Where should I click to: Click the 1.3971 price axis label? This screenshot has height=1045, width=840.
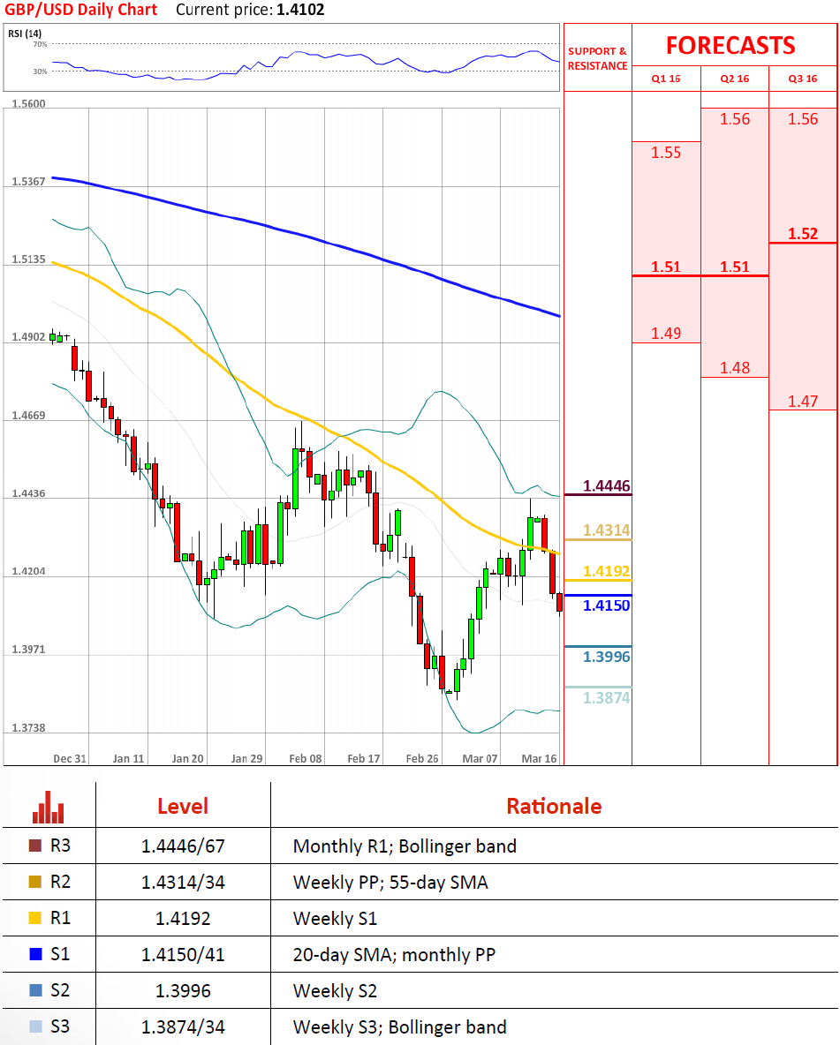click(28, 649)
